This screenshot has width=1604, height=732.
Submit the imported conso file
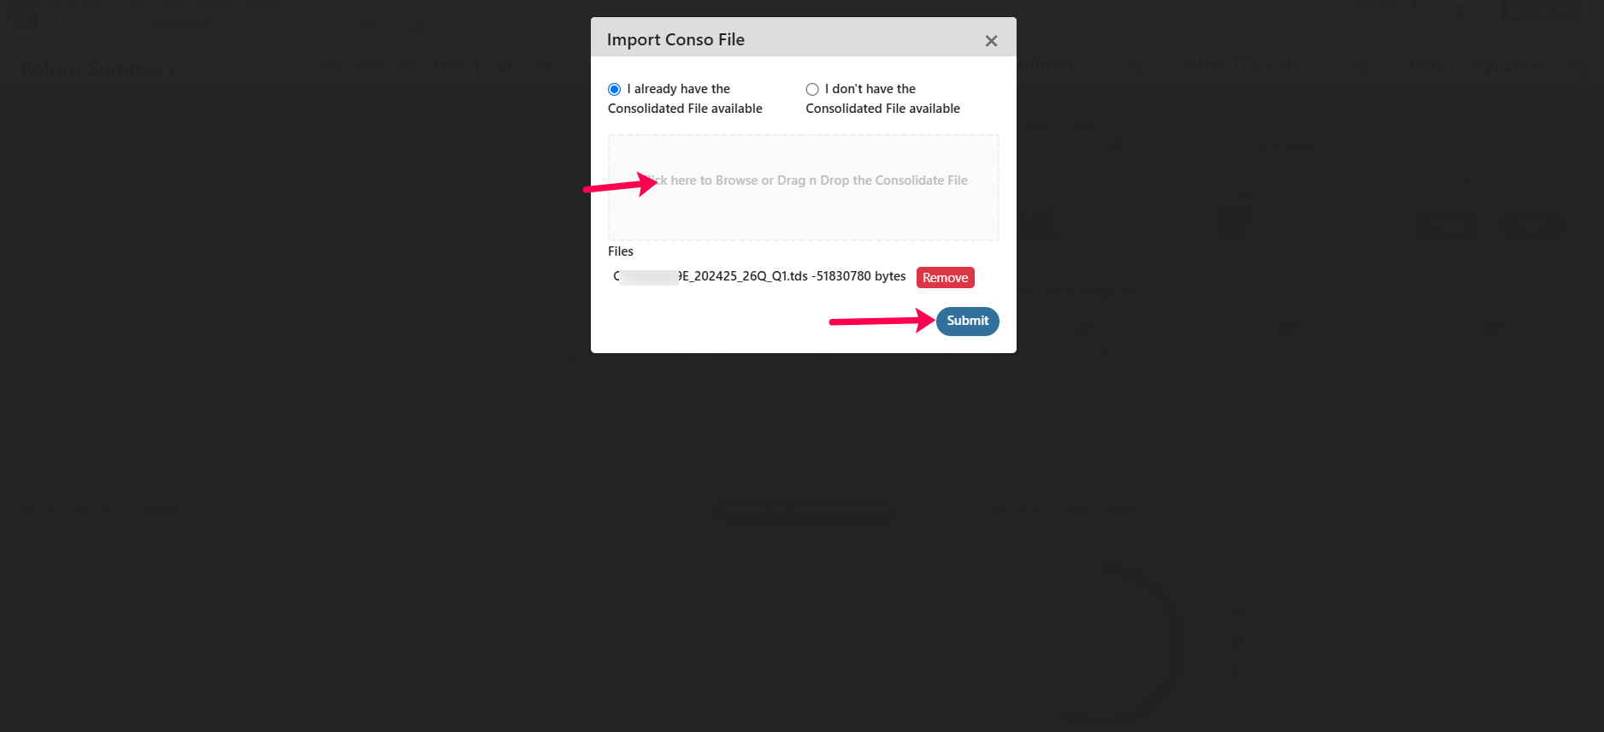(x=967, y=321)
